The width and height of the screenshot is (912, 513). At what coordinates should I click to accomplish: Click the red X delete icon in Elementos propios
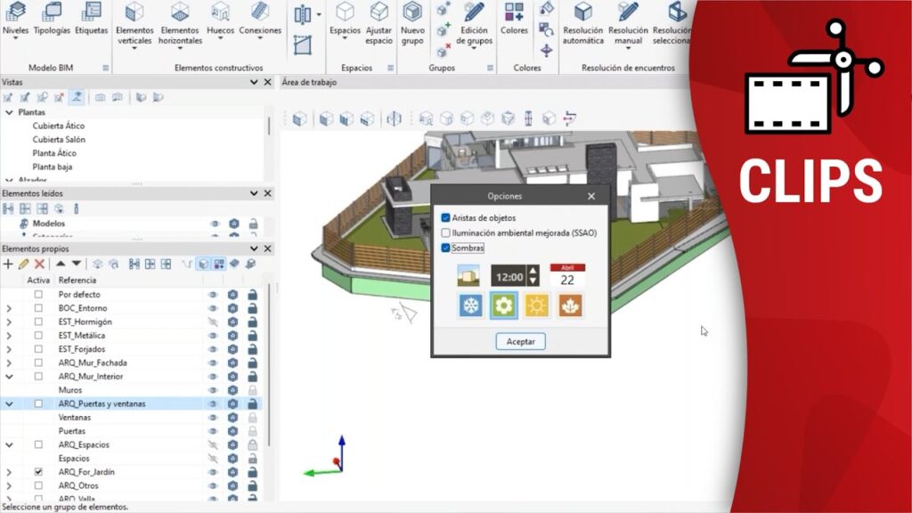pos(39,265)
